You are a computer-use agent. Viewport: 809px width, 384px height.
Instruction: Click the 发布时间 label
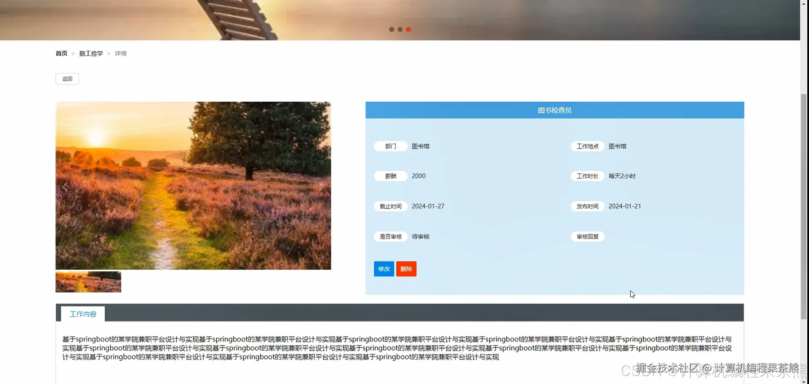[x=588, y=206]
